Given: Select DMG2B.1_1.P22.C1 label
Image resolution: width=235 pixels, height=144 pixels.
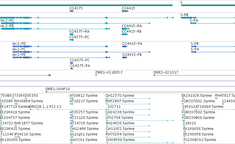Looking at the screenshot, I should pos(45,107).
